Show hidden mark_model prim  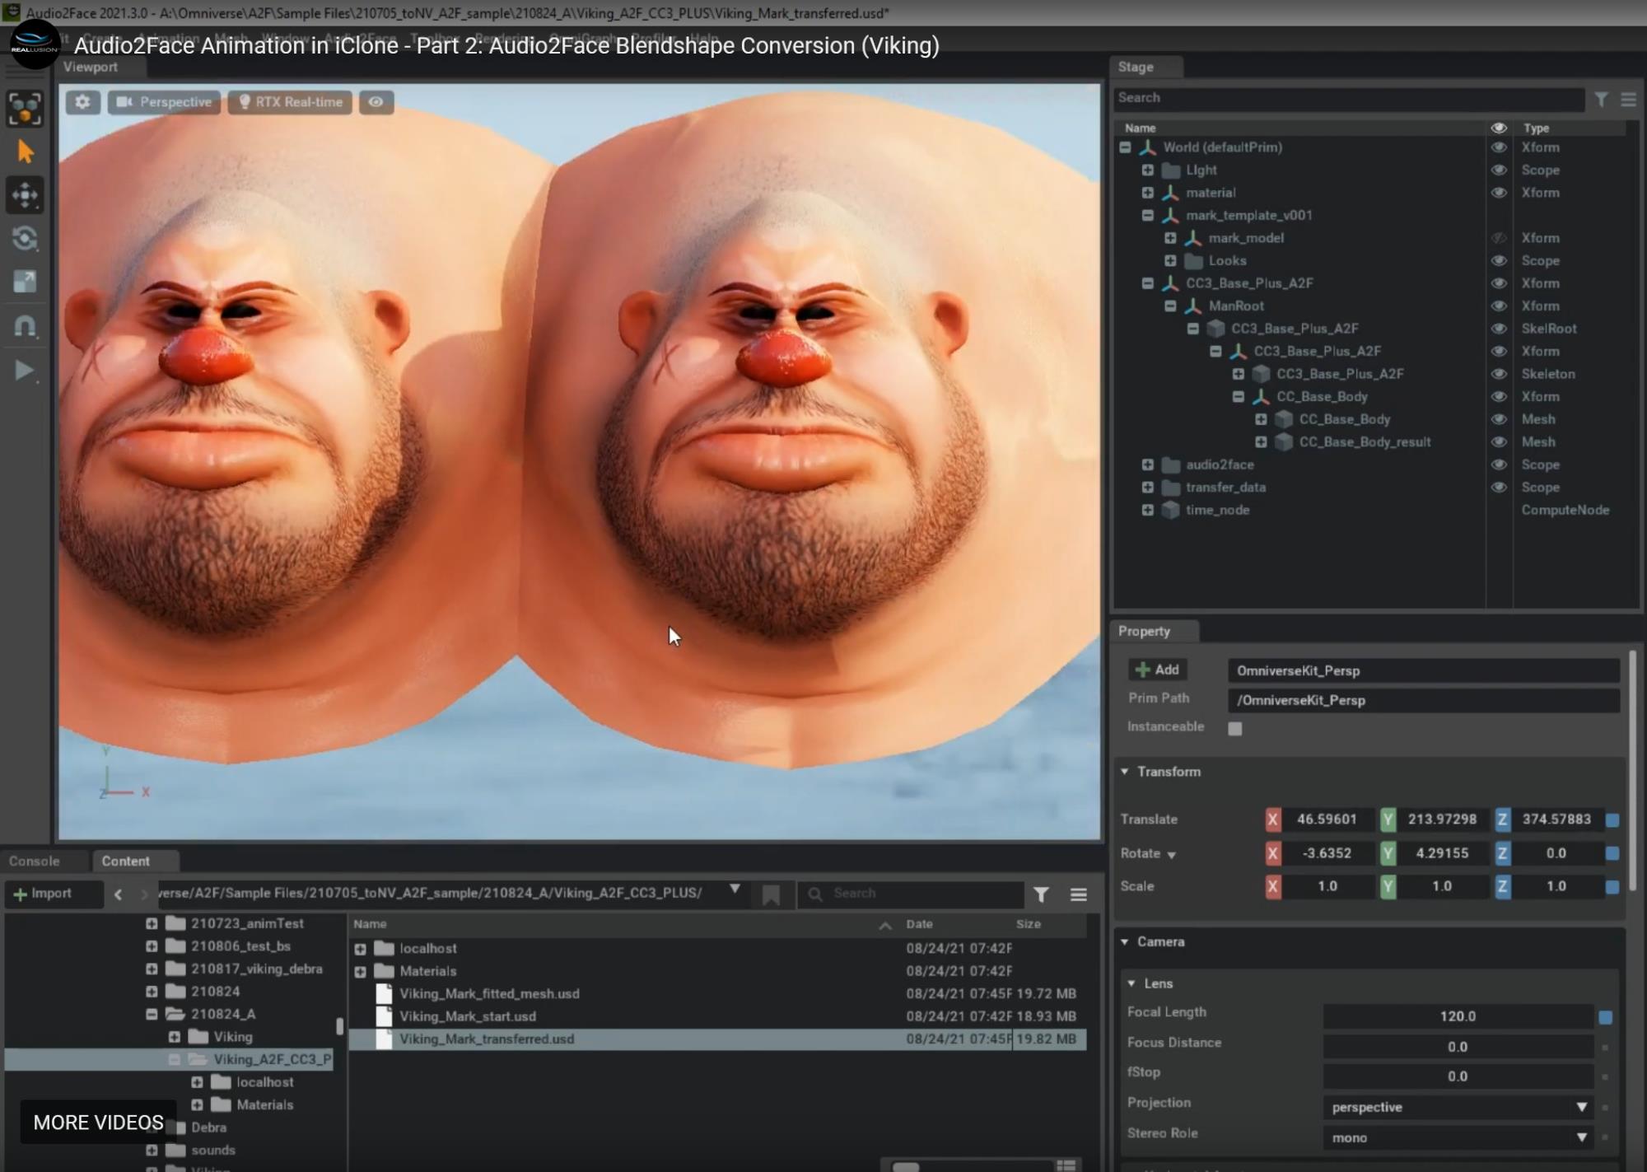coord(1499,238)
